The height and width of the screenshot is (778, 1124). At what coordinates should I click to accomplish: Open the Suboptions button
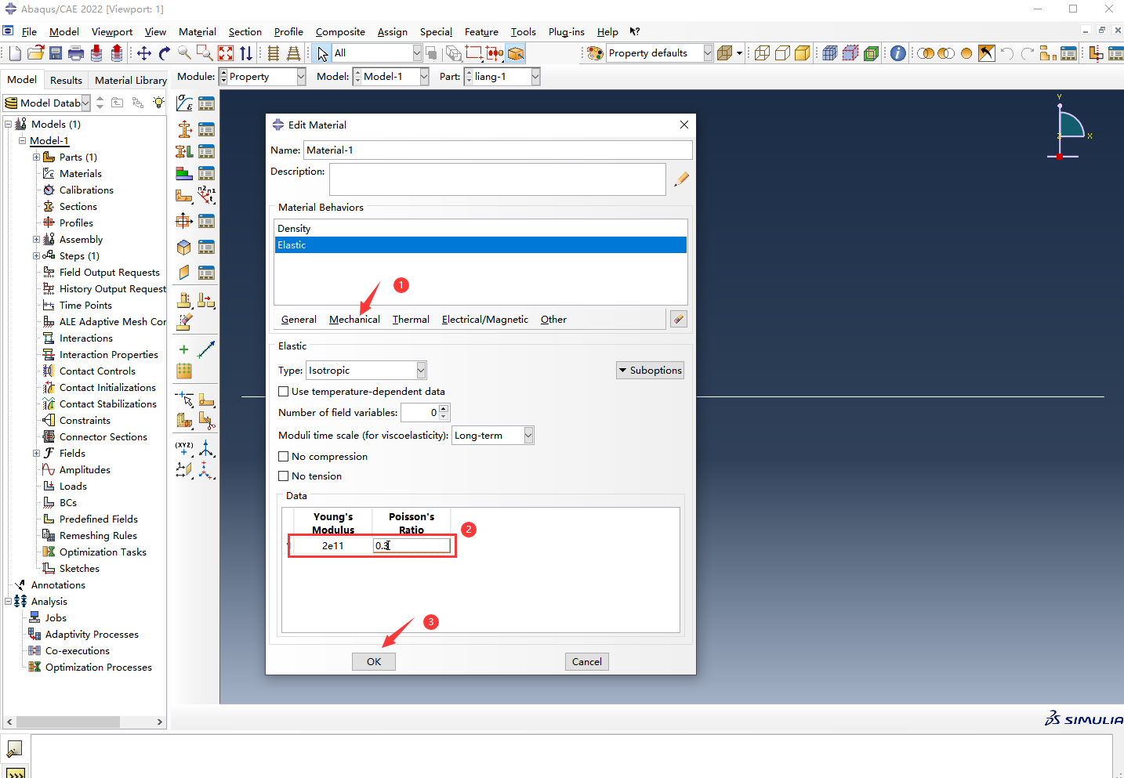pyautogui.click(x=650, y=371)
